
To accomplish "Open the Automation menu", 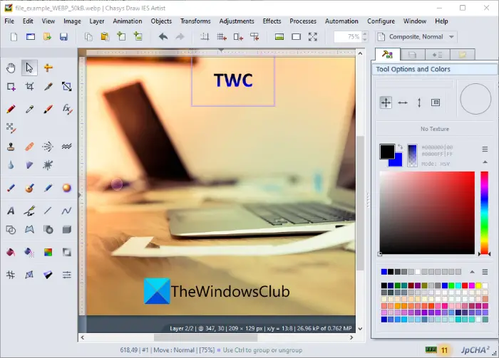I will tap(341, 21).
